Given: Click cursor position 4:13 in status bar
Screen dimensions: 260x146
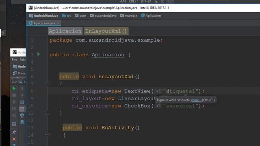Looking at the screenshot, I should [x=123, y=2].
